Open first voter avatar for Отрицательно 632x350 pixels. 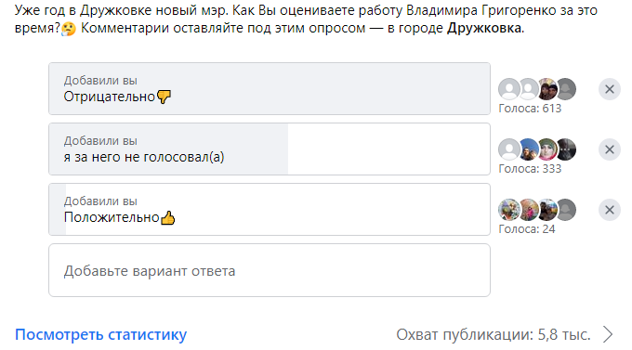(x=509, y=89)
